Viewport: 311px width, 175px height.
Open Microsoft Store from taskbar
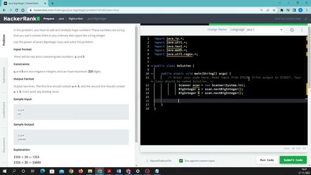coord(52,171)
